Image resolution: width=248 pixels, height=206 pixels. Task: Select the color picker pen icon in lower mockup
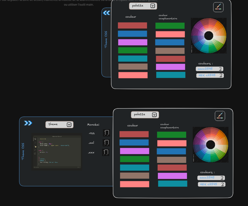220,116
